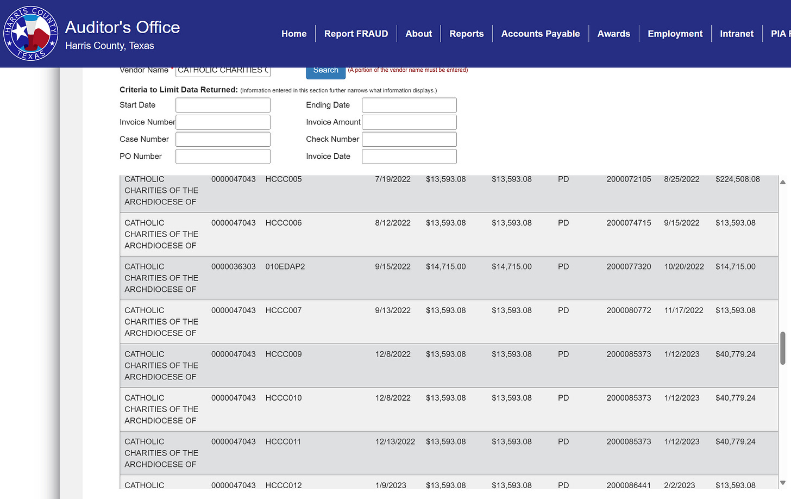Click invoice date 8/12/2022
791x499 pixels.
click(393, 223)
